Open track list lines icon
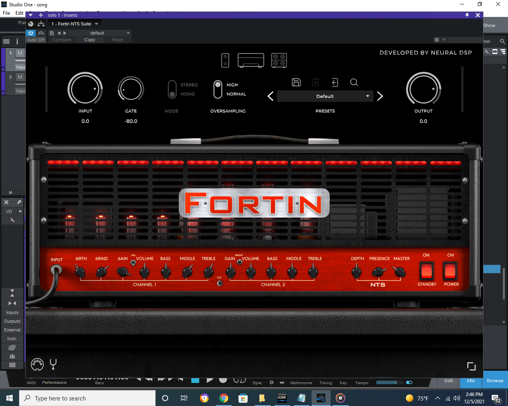This screenshot has height=406, width=508. point(6,41)
